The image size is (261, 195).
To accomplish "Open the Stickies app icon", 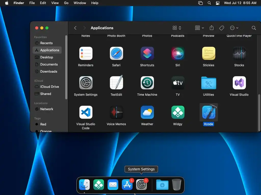I will pyautogui.click(x=208, y=53).
